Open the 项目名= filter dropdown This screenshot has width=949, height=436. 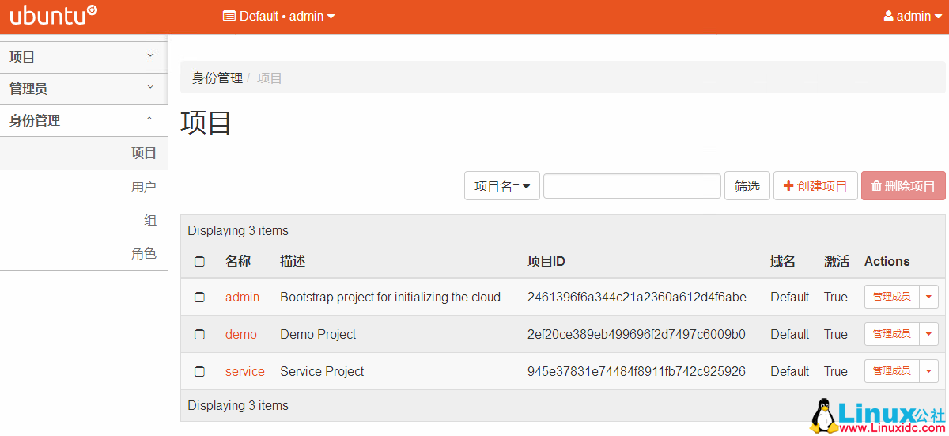[x=501, y=186]
